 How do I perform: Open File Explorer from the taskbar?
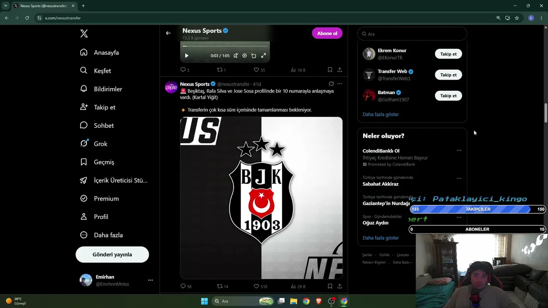point(294,301)
